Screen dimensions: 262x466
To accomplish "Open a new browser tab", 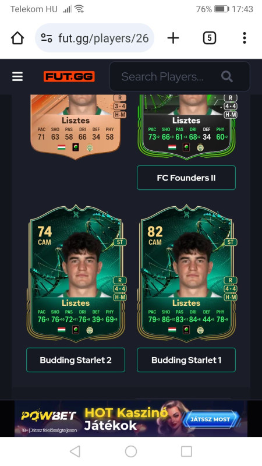I will point(173,38).
